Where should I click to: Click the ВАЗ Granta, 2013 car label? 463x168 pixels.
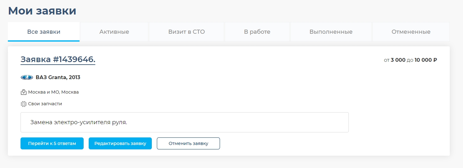(58, 77)
